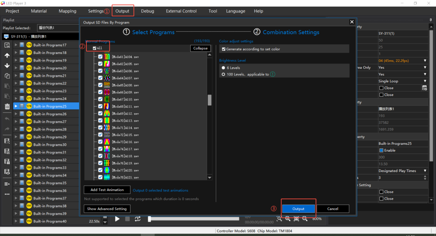436x236 pixels.
Task: Open the Language menu
Action: 236,11
